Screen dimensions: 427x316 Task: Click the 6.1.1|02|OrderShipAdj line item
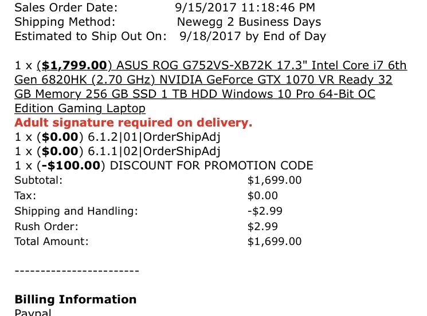[x=117, y=152]
